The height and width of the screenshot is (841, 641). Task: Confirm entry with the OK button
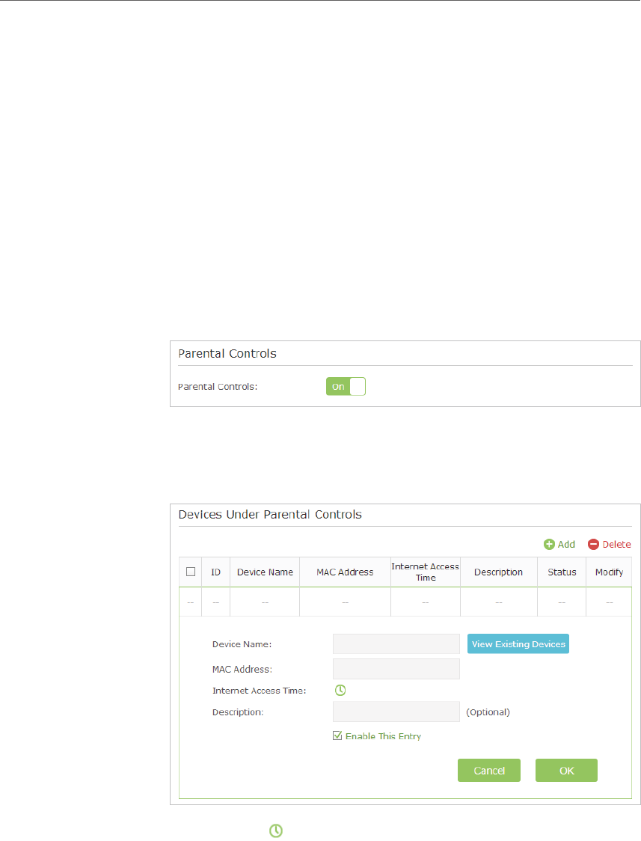(x=566, y=770)
